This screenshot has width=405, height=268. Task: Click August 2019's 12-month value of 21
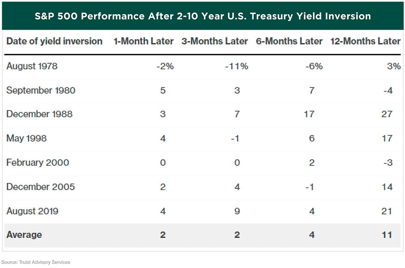(x=387, y=211)
